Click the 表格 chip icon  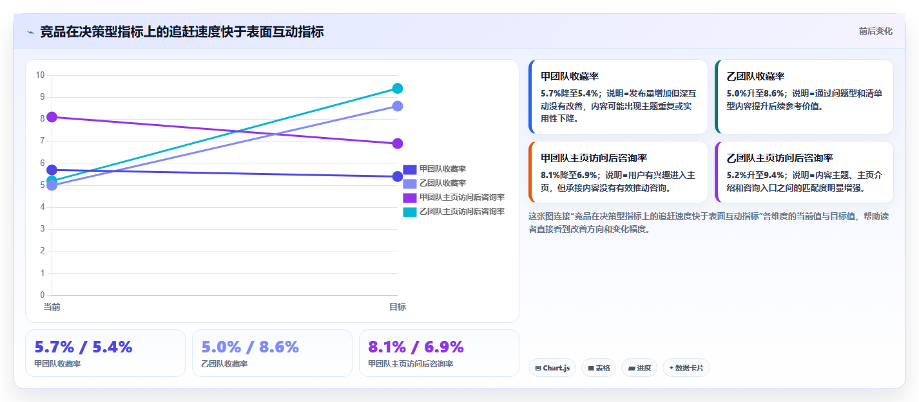[x=591, y=369]
